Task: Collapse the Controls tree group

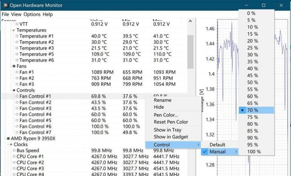Action: (11, 90)
